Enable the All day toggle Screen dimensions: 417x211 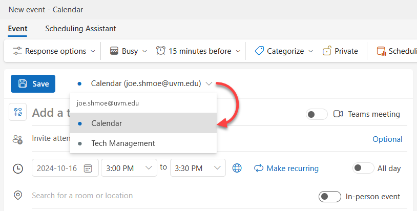(363, 168)
